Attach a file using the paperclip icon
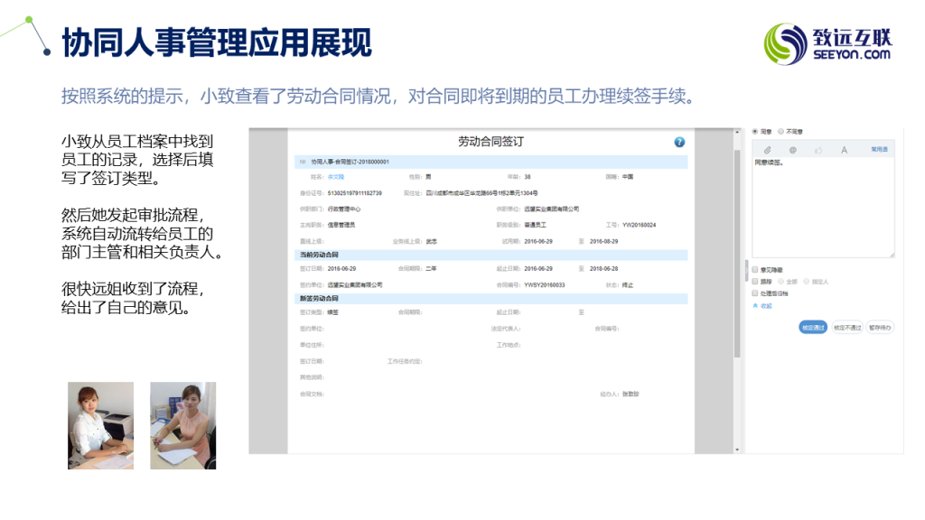 tap(767, 149)
